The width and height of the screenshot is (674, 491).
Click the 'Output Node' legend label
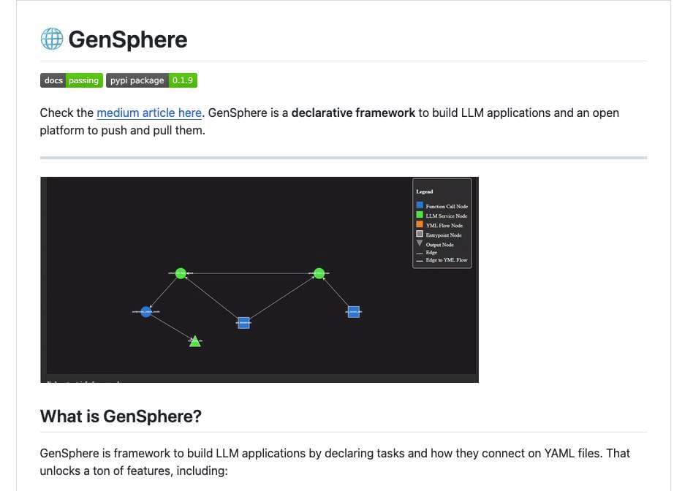[x=440, y=245]
